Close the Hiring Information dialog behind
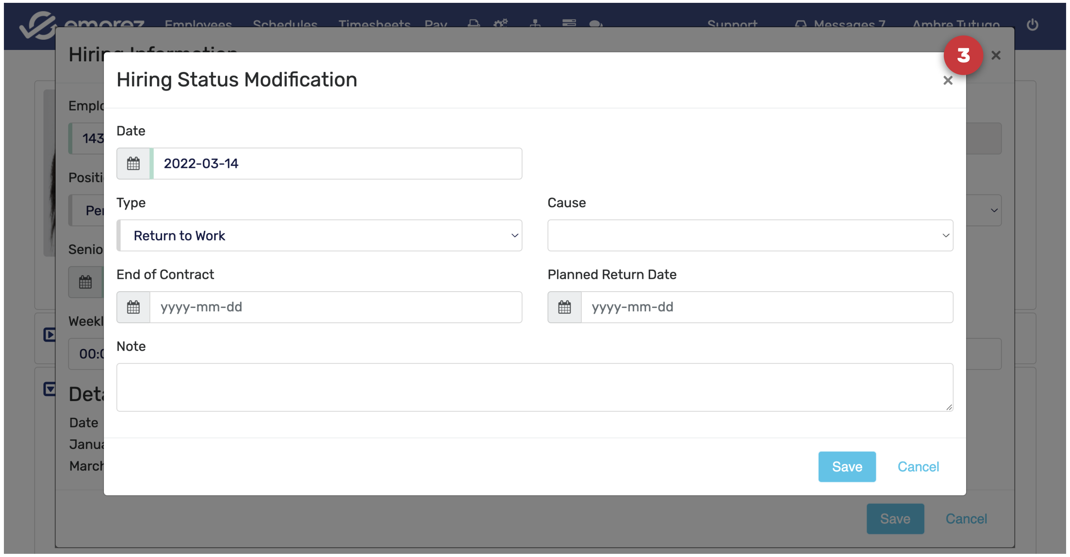This screenshot has width=1070, height=557. tap(996, 55)
